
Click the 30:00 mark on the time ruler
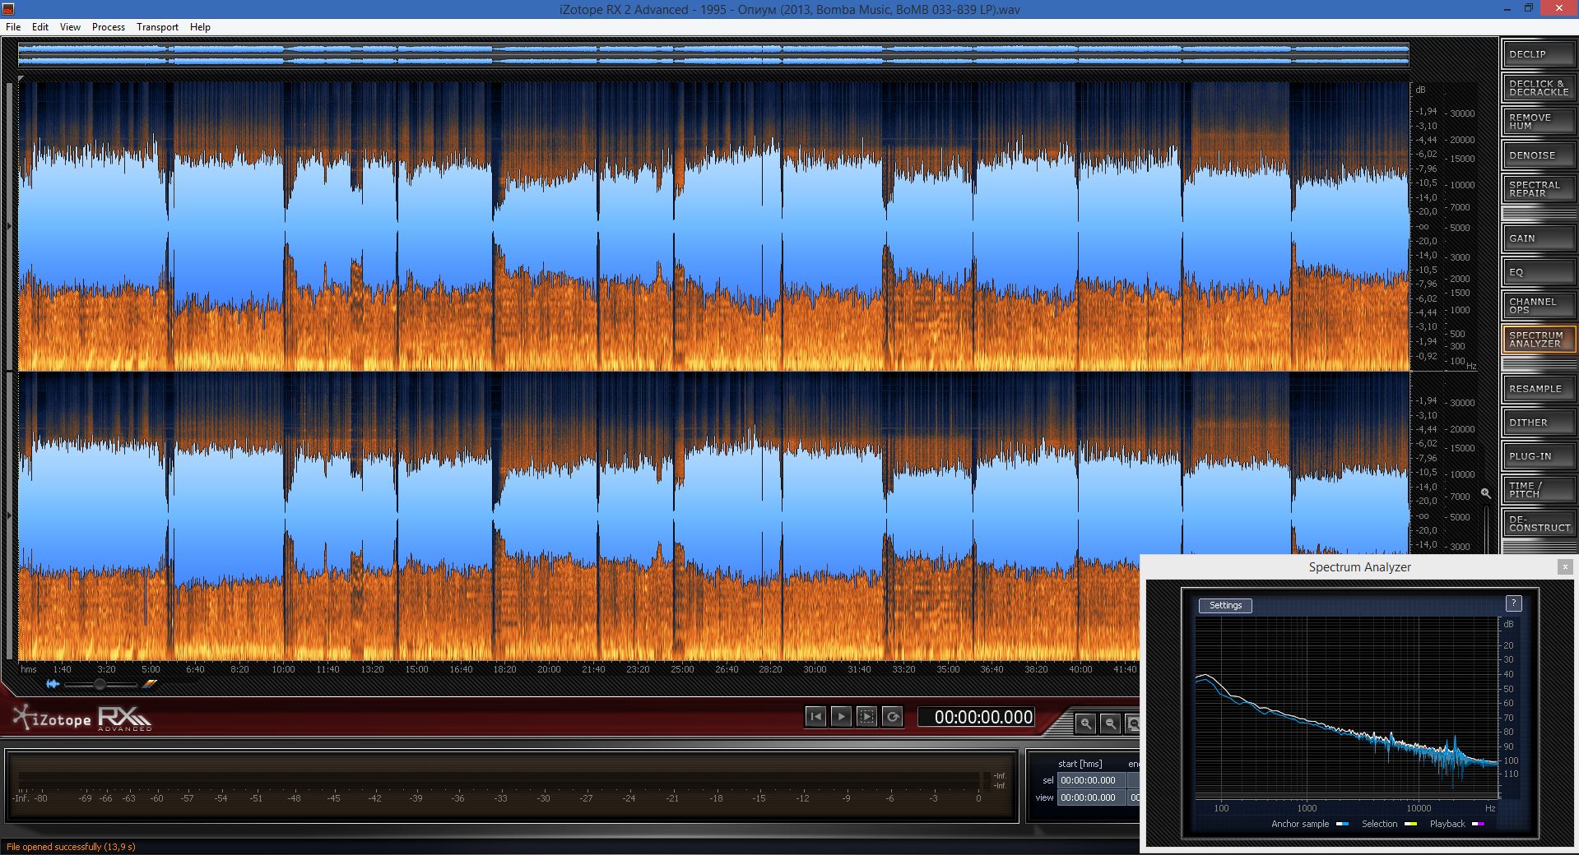click(815, 669)
